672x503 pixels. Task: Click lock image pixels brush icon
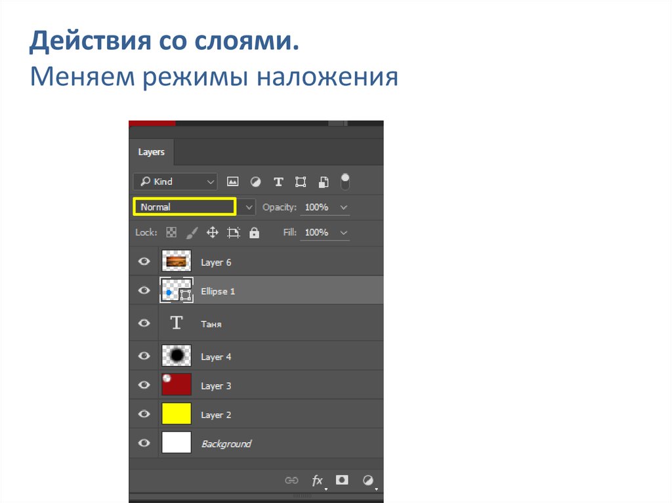pyautogui.click(x=192, y=232)
